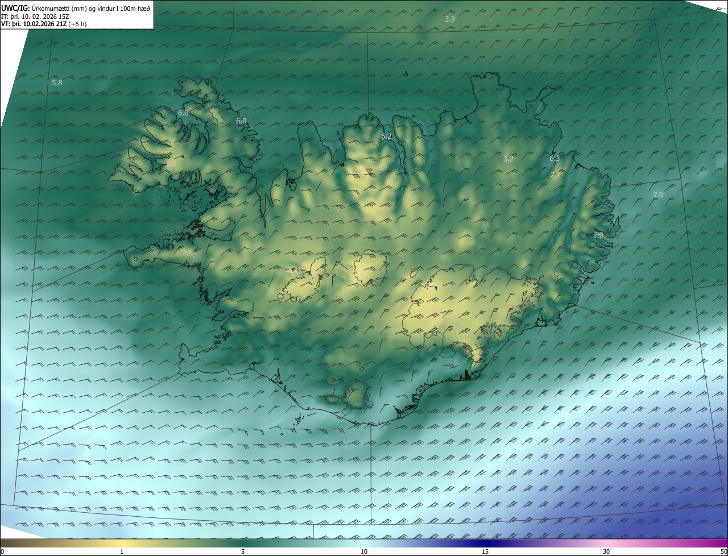Image resolution: width=728 pixels, height=556 pixels.
Task: Click the "IT: þri. 10. 02. 2026 15Z" line
Action: pos(35,16)
